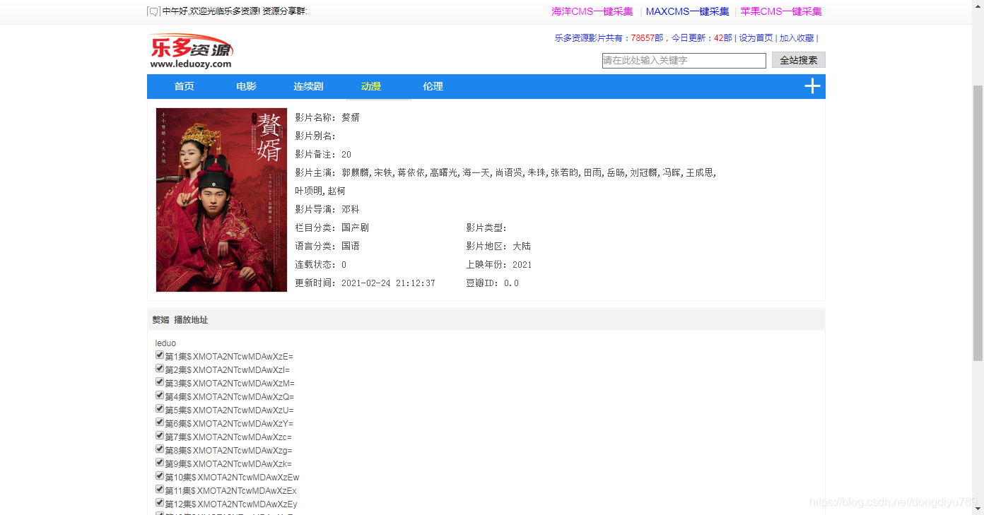Image resolution: width=984 pixels, height=515 pixels.
Task: Open the 苹果CMS一键采集 link
Action: tap(781, 11)
